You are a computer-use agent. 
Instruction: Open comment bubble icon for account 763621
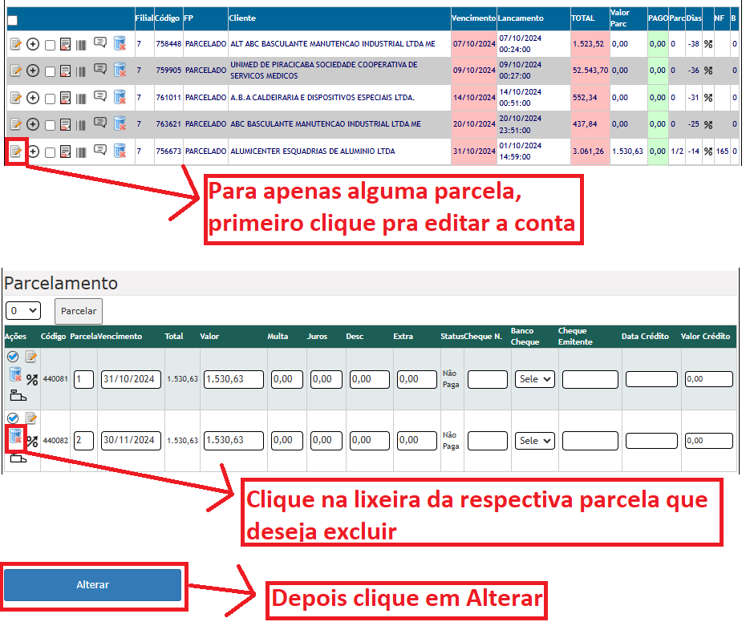pyautogui.click(x=100, y=123)
